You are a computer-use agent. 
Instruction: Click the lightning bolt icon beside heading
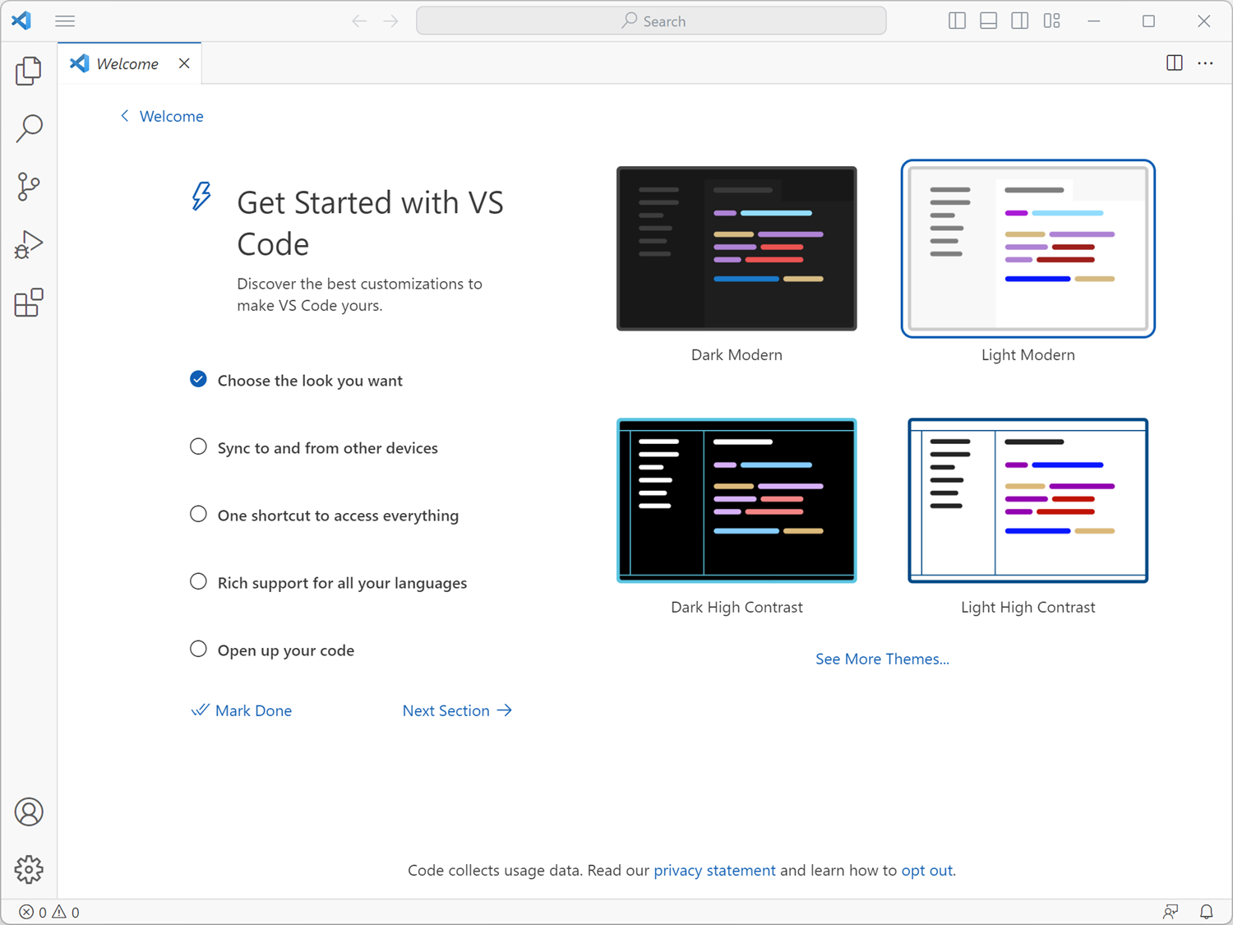point(201,197)
